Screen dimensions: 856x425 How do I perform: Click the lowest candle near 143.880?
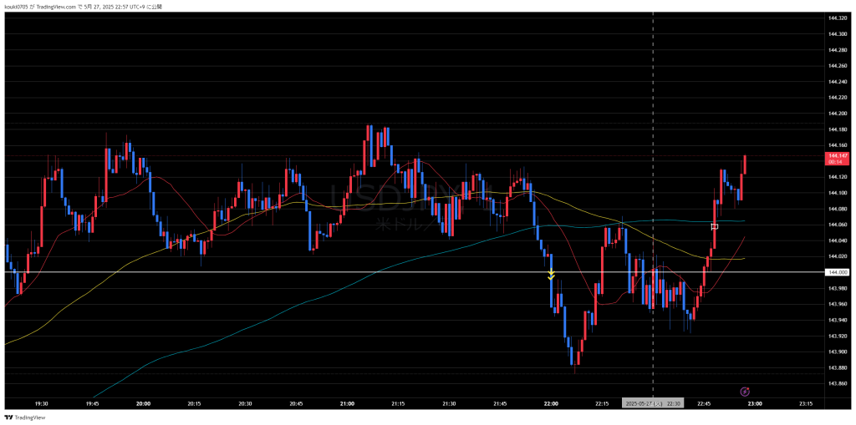pyautogui.click(x=576, y=359)
